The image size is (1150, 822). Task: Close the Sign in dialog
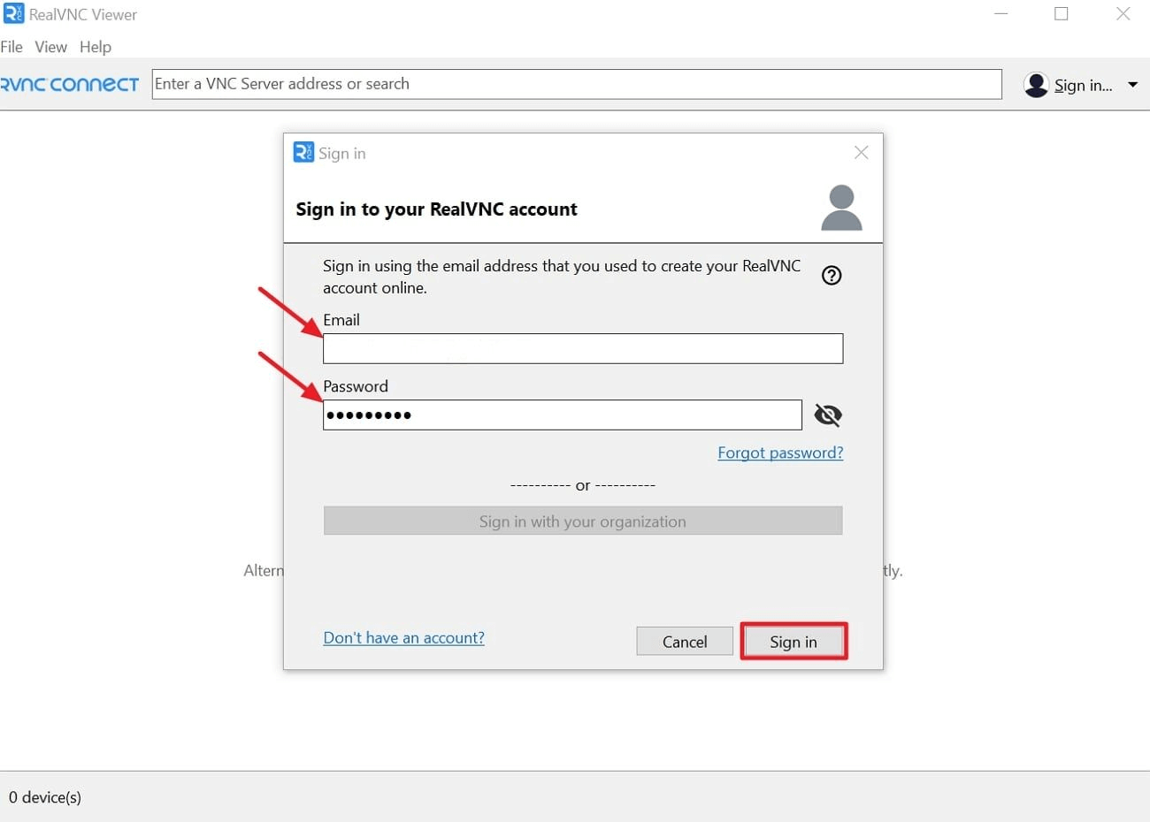(x=862, y=153)
